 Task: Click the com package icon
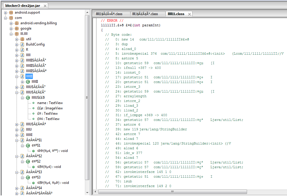(x=11, y=18)
